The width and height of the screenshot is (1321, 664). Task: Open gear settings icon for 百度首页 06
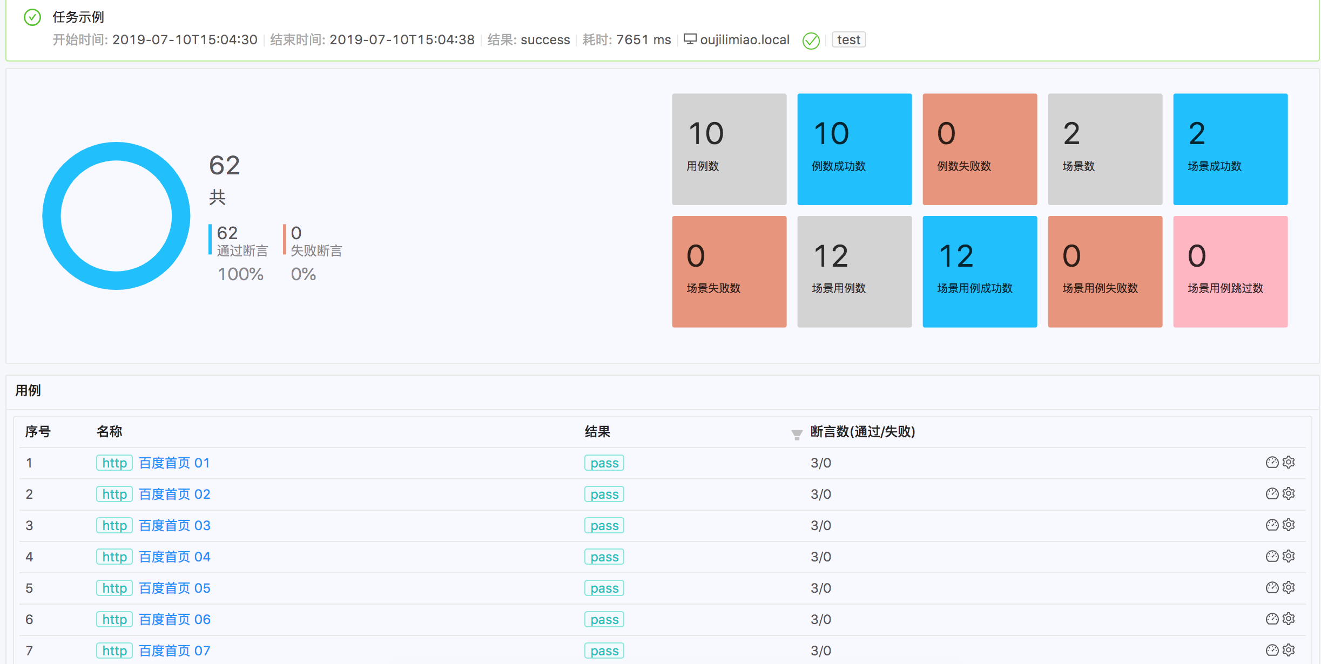pos(1289,619)
